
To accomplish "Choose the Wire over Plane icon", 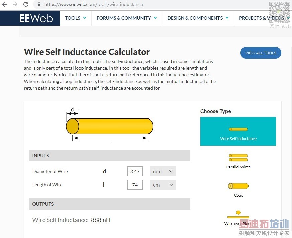I will point(238,214).
